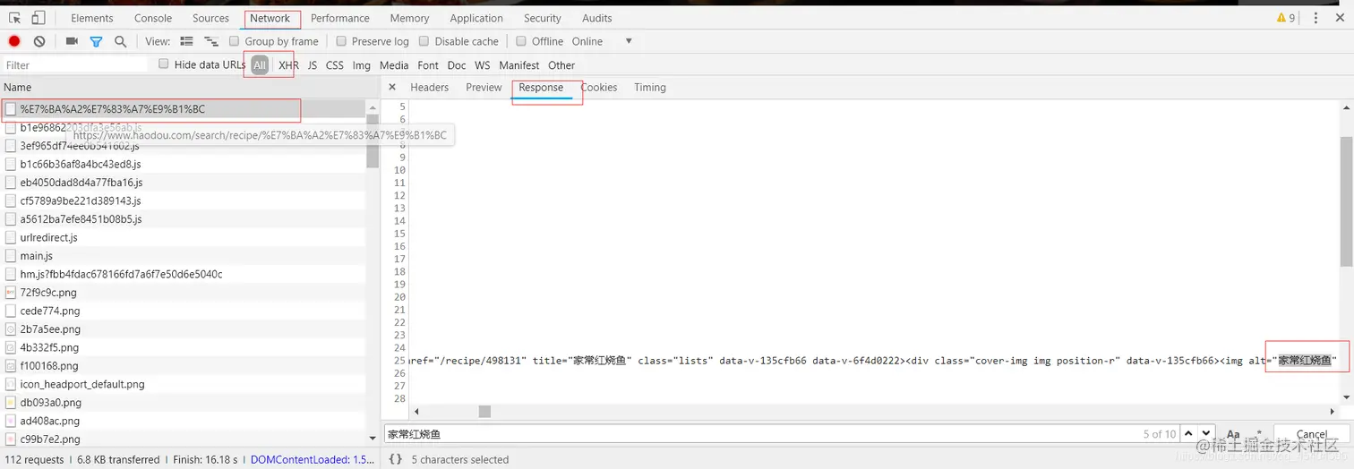Image resolution: width=1354 pixels, height=469 pixels.
Task: Click the response horizontal scrollbar thumb
Action: [x=484, y=411]
